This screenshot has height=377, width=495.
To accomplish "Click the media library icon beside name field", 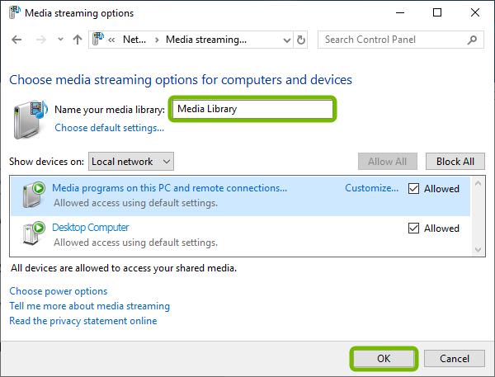I will pyautogui.click(x=31, y=116).
